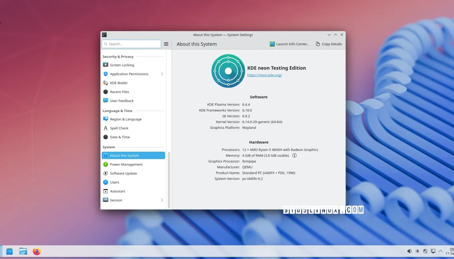Open Screen Locking settings
Screen dimensions: 454x259
click(x=122, y=65)
